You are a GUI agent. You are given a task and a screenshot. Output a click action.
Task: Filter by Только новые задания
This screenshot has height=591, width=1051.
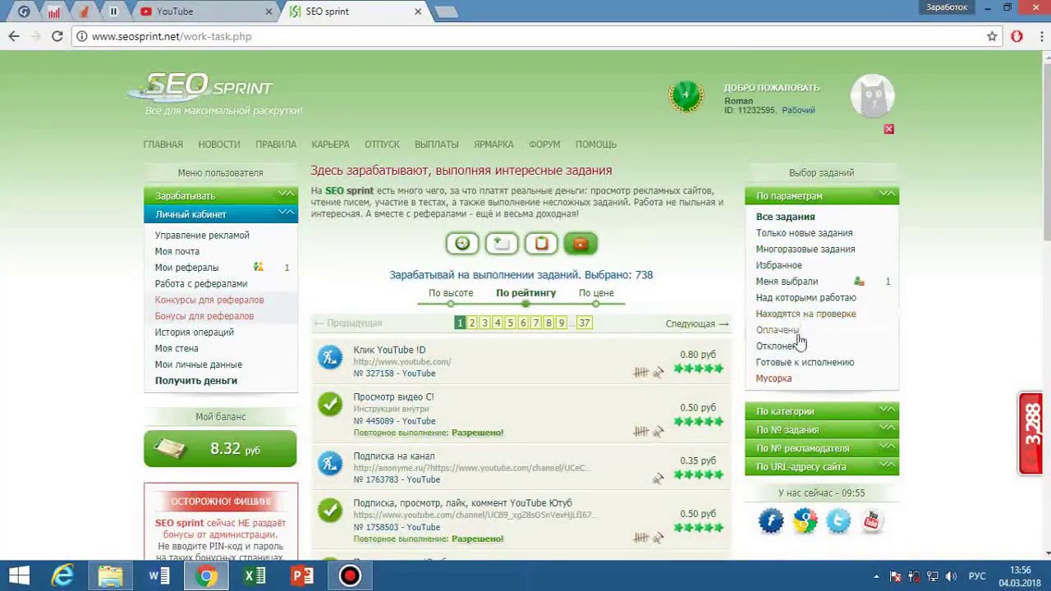coord(804,233)
